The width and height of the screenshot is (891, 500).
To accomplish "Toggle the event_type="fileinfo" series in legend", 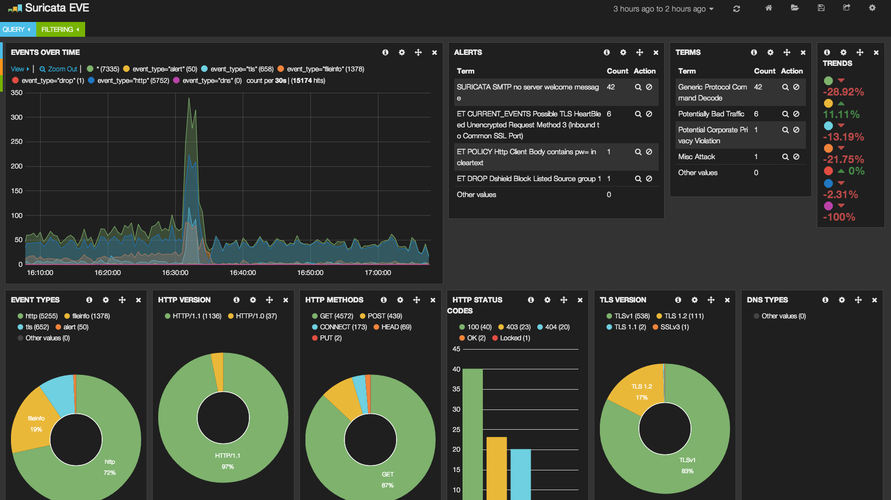I will 321,69.
